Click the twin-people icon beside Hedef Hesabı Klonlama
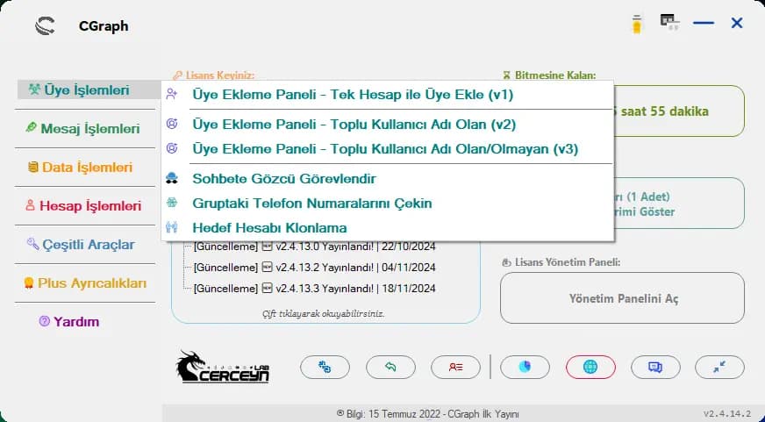Screen dimensions: 765x422 [x=172, y=227]
